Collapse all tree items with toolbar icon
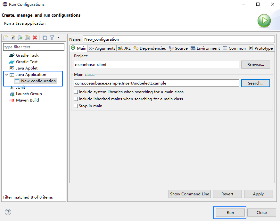This screenshot has width=280, height=221. click(45, 38)
